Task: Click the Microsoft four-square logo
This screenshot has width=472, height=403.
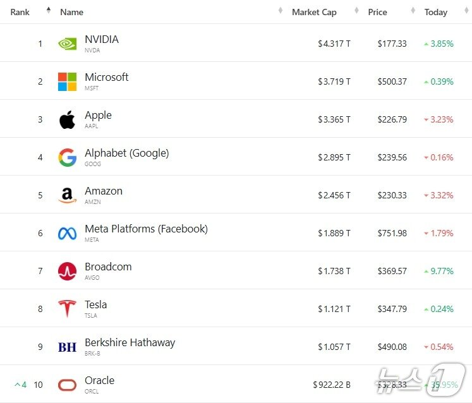Action: tap(67, 81)
